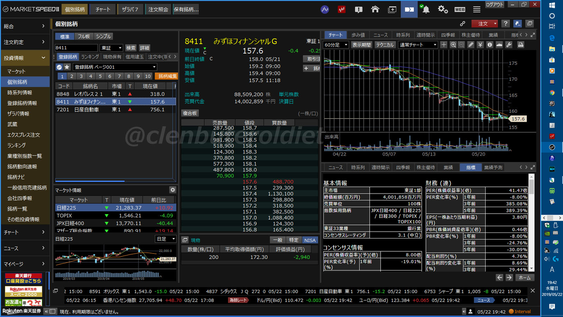Open the red candlestick chart icon

click(x=342, y=9)
